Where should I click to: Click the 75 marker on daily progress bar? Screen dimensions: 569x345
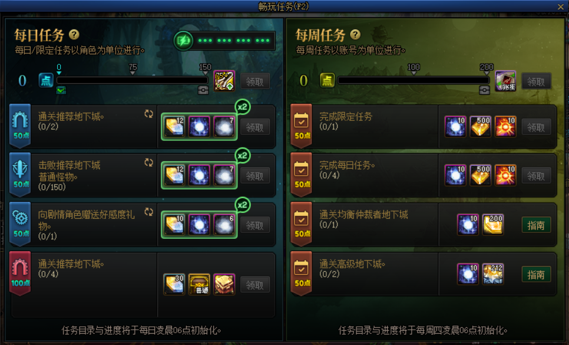(x=133, y=69)
